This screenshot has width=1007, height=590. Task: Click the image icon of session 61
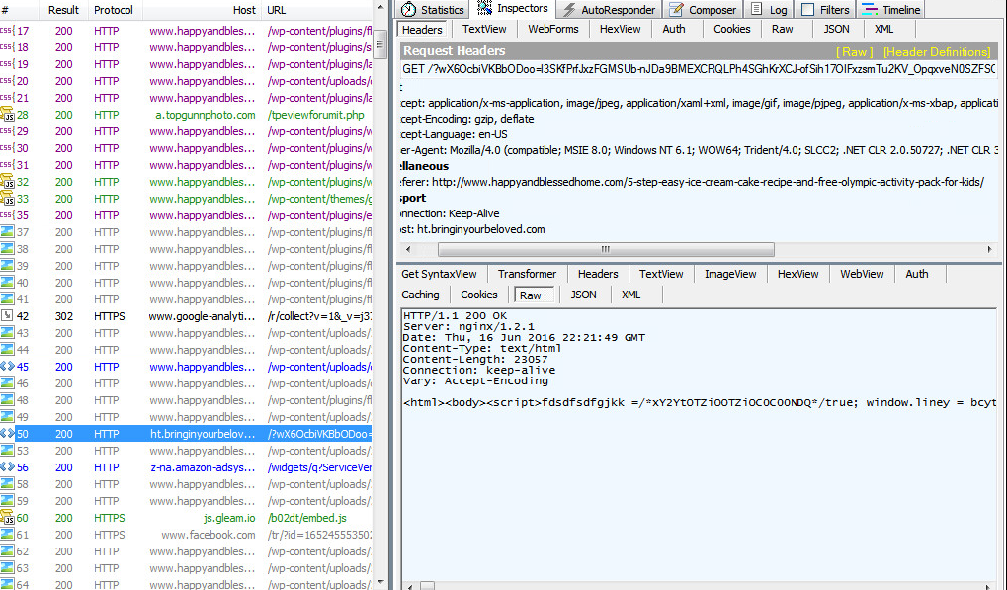point(6,535)
